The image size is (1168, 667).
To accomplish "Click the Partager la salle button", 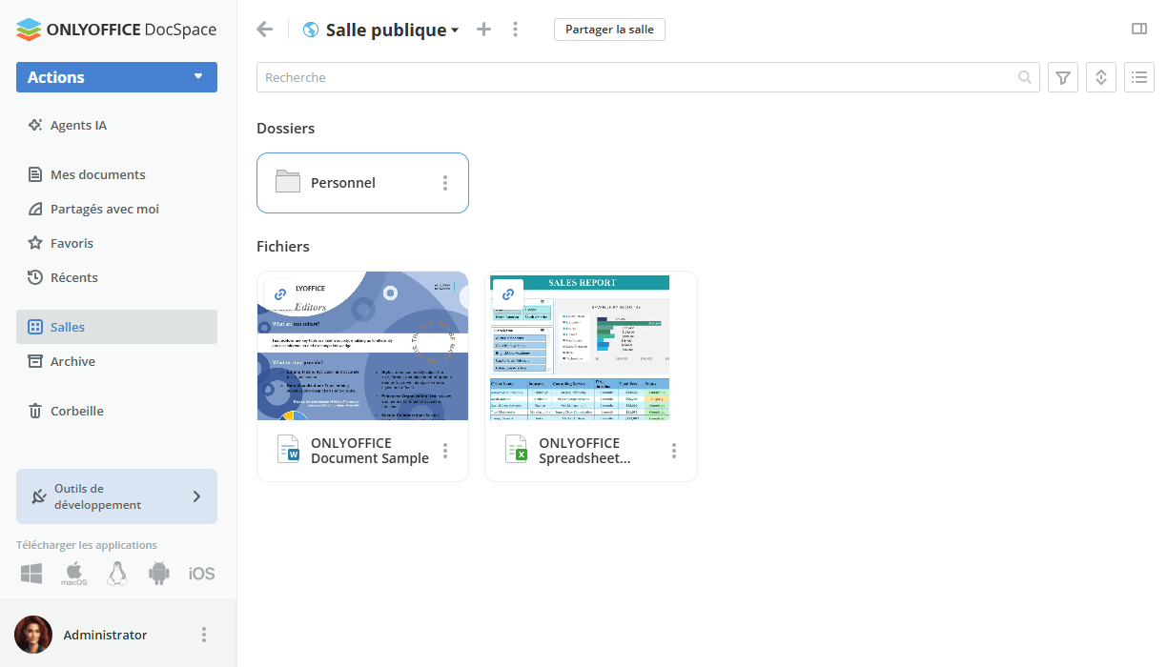I will (x=609, y=30).
